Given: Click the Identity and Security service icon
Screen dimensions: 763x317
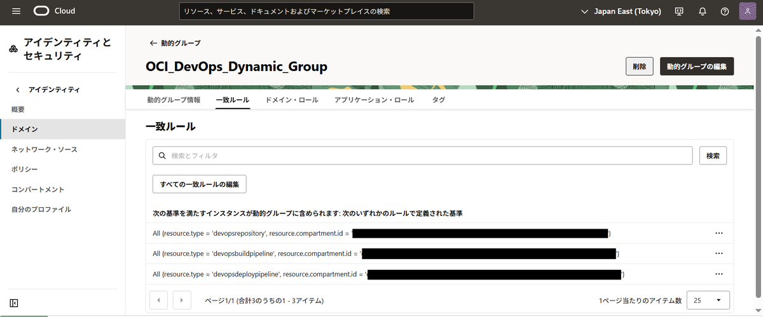Looking at the screenshot, I should click(13, 50).
